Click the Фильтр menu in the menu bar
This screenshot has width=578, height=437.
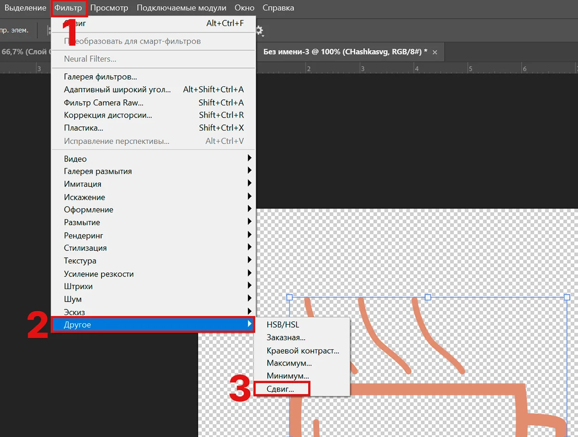coord(68,8)
